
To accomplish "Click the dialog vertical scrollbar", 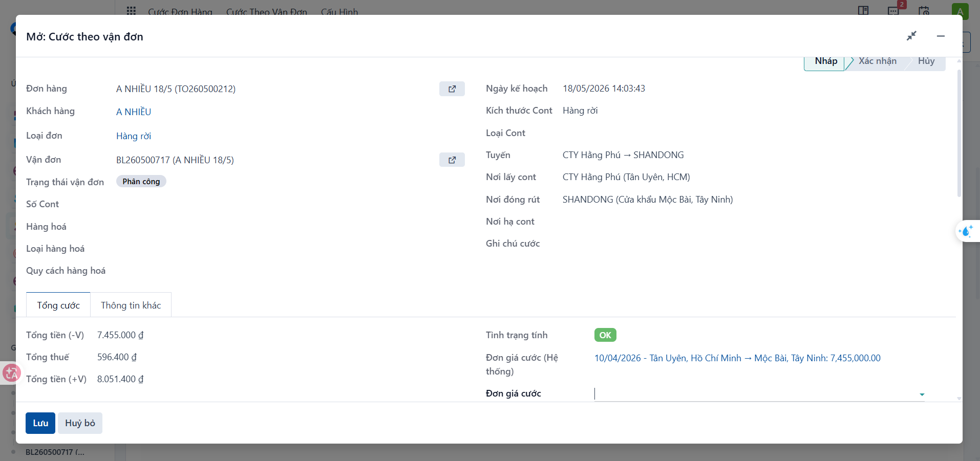I will (959, 133).
